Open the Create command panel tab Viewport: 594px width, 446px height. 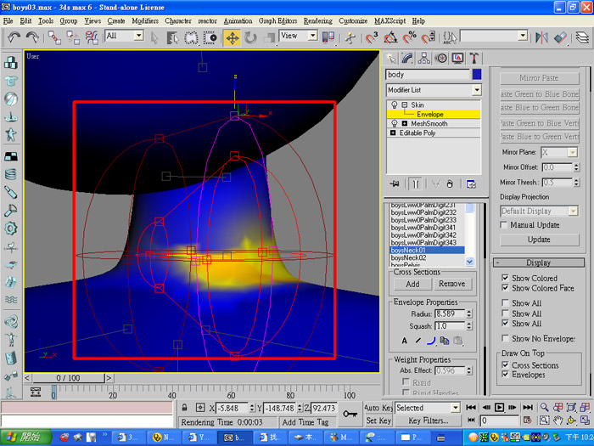point(390,58)
